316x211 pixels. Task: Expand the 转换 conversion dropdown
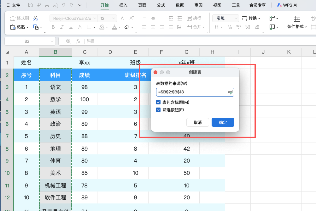pyautogui.click(x=251, y=18)
